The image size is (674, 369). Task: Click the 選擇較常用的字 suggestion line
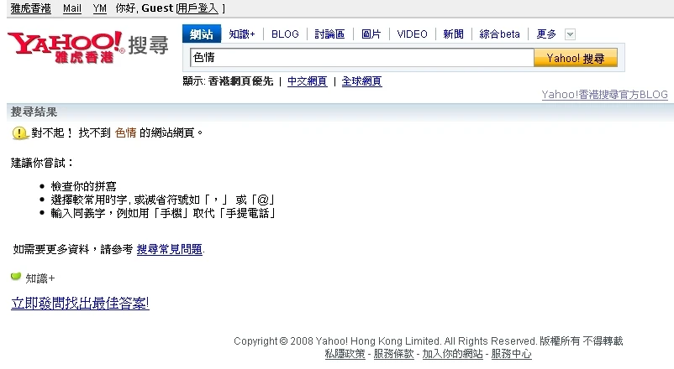(163, 200)
